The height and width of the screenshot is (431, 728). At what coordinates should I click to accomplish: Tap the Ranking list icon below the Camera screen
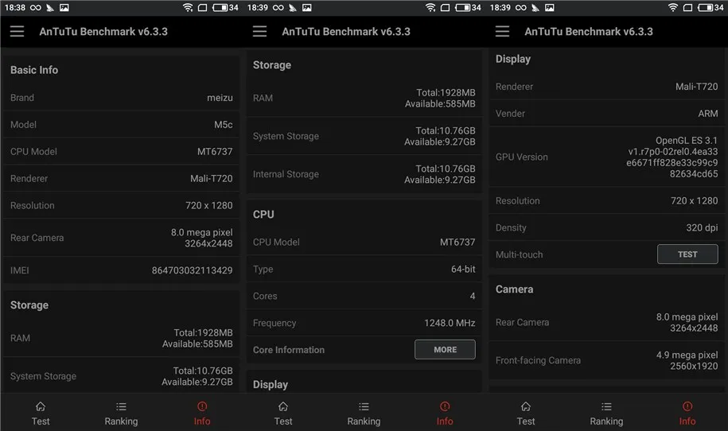pyautogui.click(x=606, y=406)
